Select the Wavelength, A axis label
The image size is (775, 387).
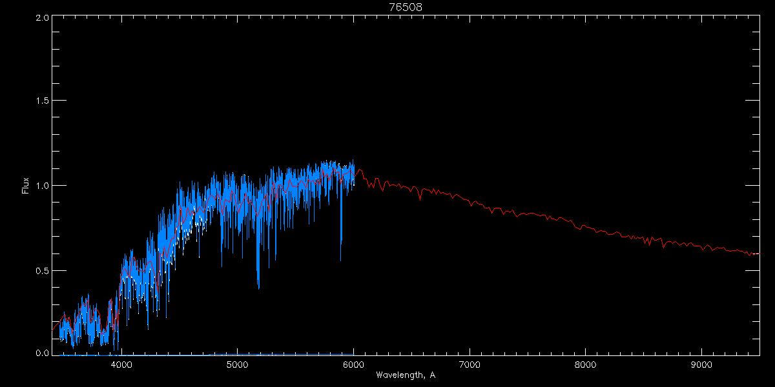406,375
